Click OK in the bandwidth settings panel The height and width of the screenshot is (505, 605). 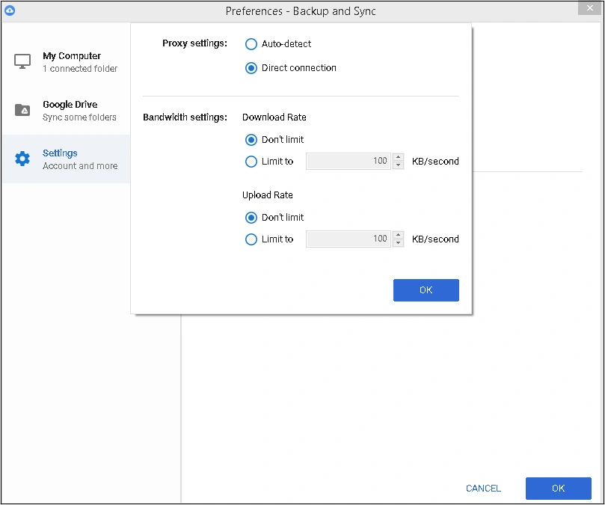[426, 290]
